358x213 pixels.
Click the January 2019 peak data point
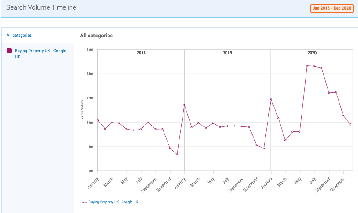[x=184, y=105]
